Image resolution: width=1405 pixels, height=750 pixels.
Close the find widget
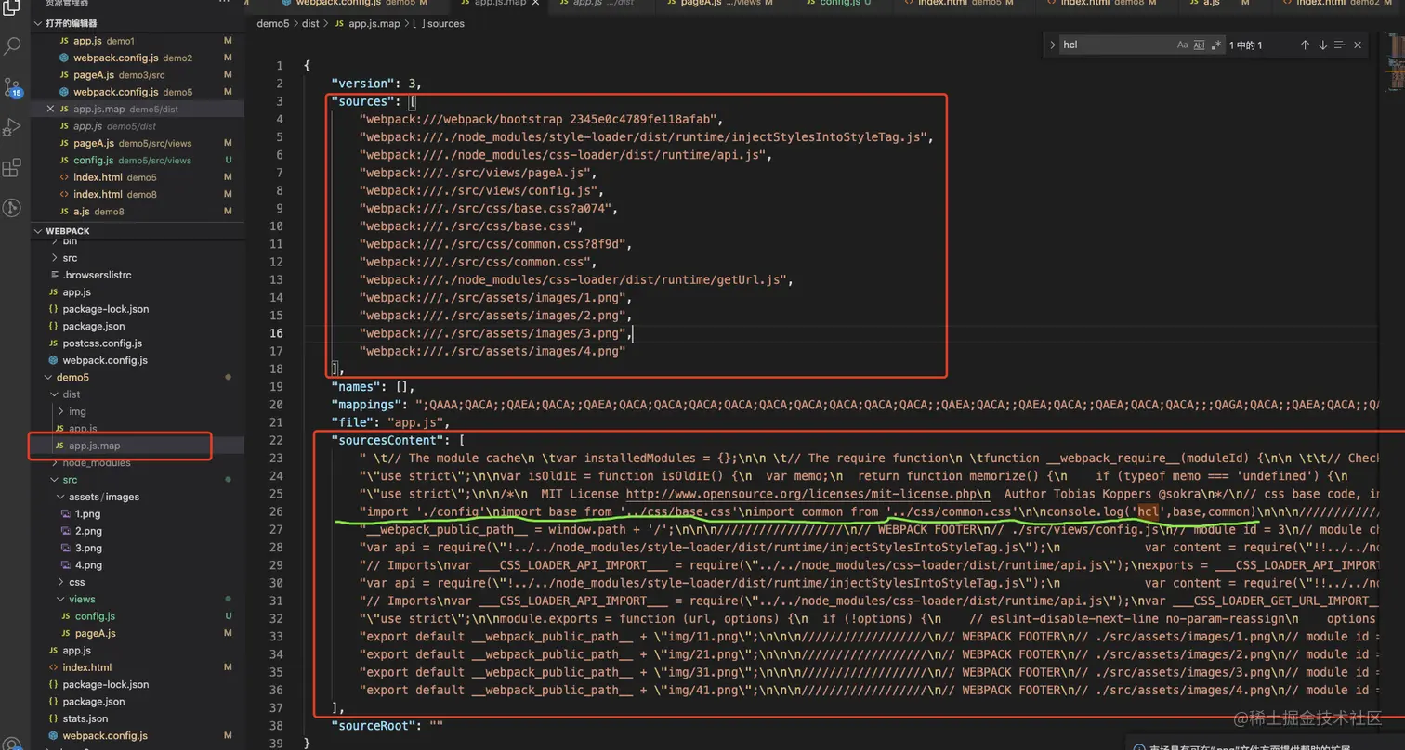pos(1358,45)
